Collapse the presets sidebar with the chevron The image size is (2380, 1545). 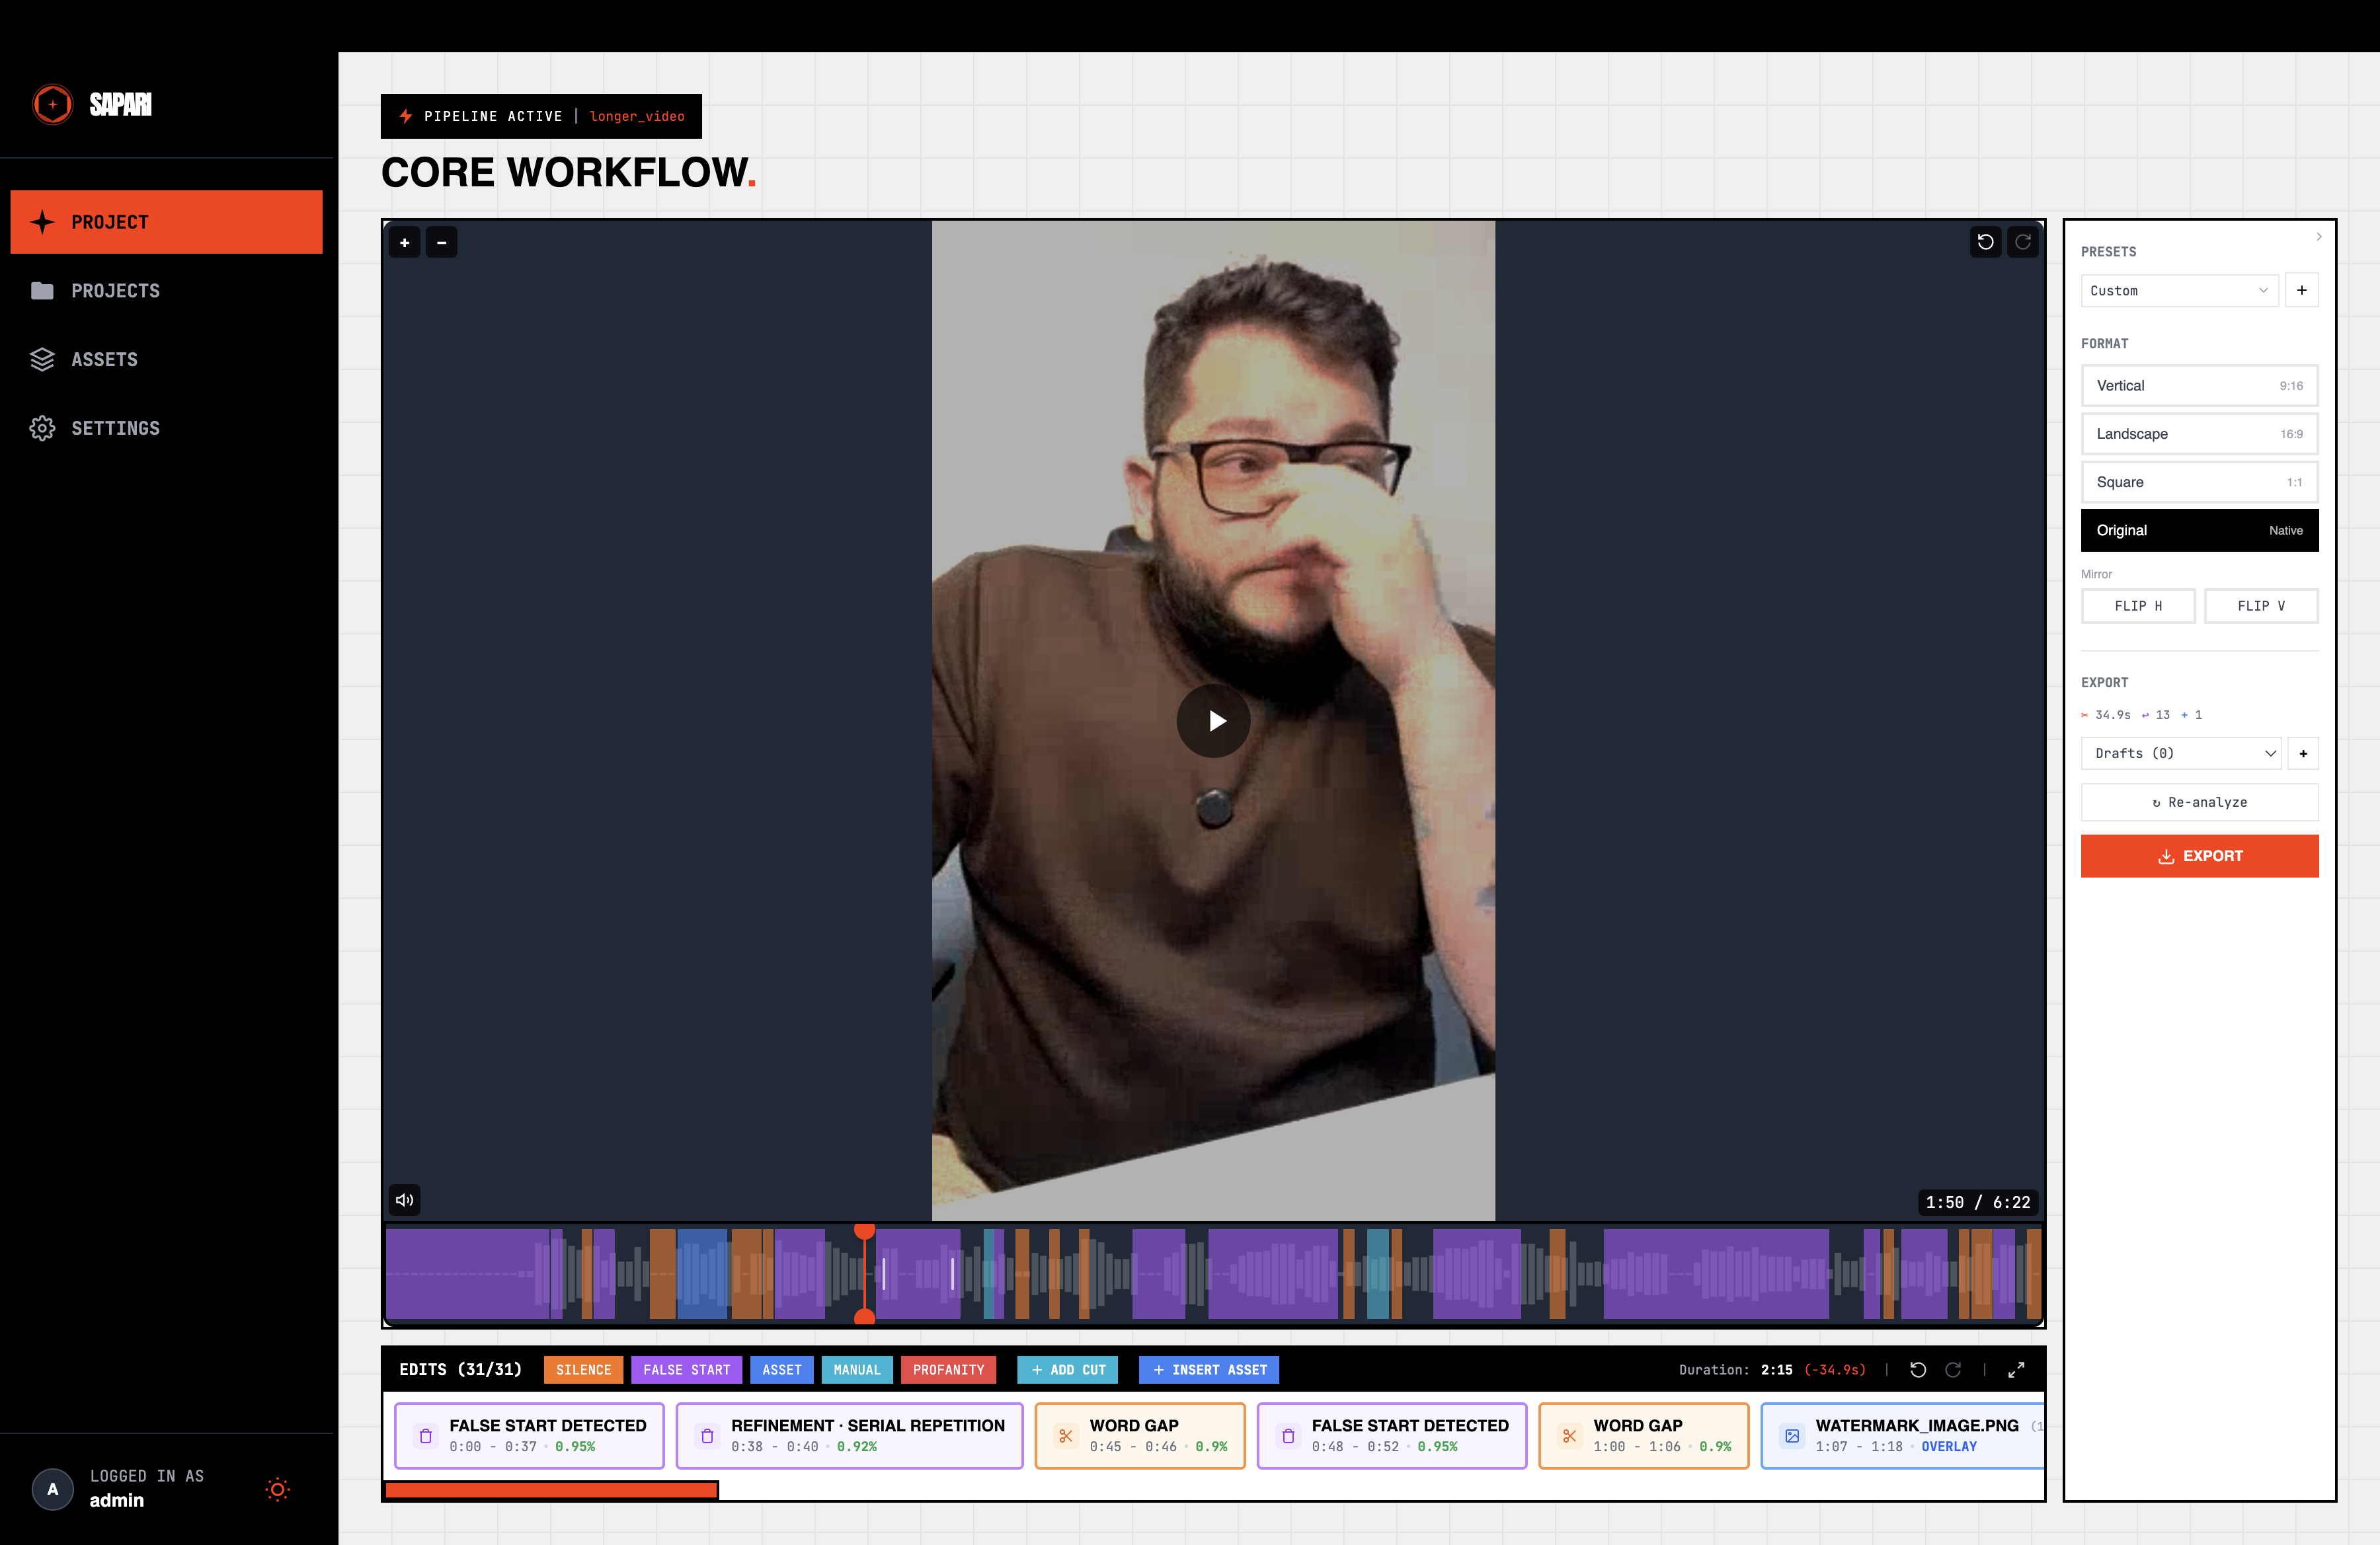(x=2320, y=237)
